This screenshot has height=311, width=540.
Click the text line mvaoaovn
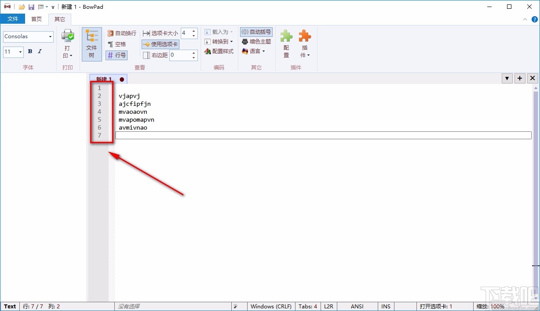pyautogui.click(x=133, y=112)
